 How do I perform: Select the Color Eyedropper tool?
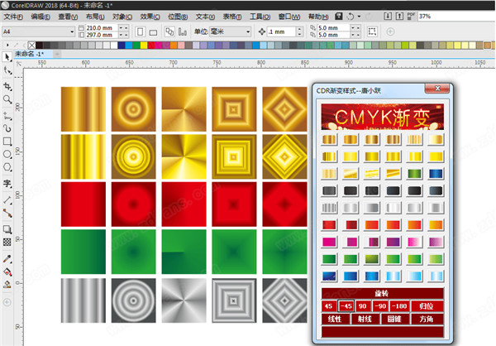pyautogui.click(x=7, y=259)
